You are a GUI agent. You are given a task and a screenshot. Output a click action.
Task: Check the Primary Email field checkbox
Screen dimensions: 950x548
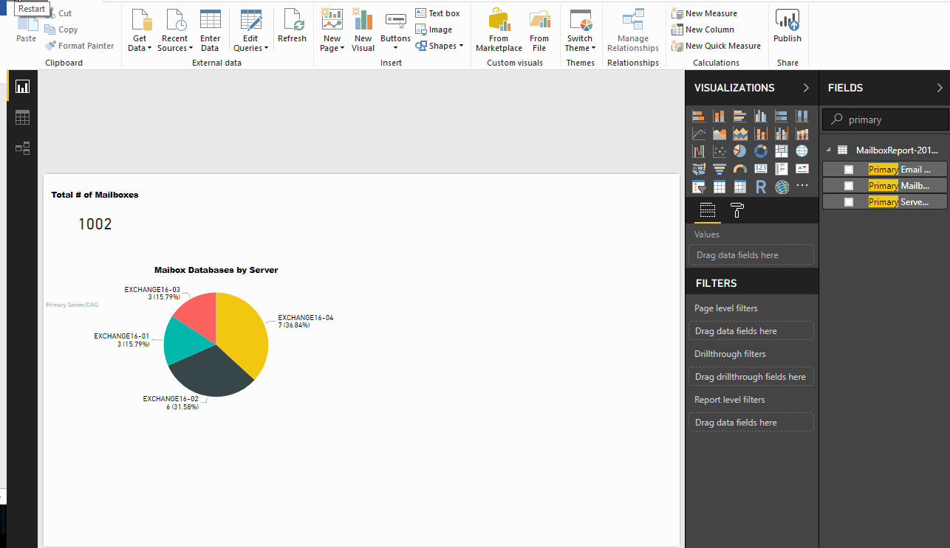tap(849, 170)
